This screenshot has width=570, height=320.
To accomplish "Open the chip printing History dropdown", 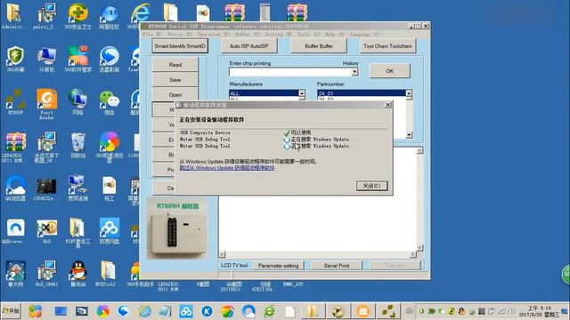I will (354, 72).
